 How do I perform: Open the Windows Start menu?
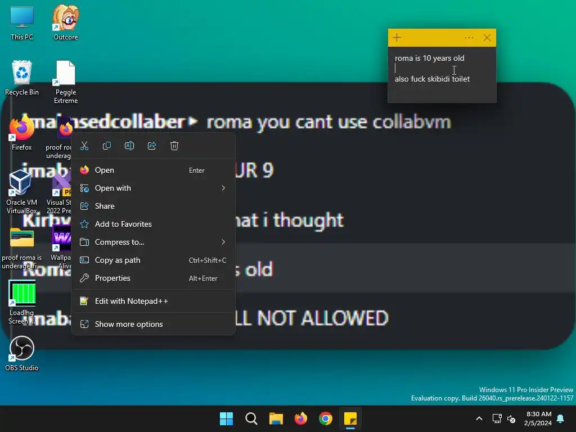coord(226,418)
